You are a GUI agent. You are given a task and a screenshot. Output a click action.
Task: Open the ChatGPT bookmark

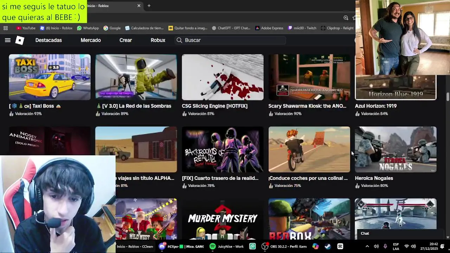click(231, 28)
